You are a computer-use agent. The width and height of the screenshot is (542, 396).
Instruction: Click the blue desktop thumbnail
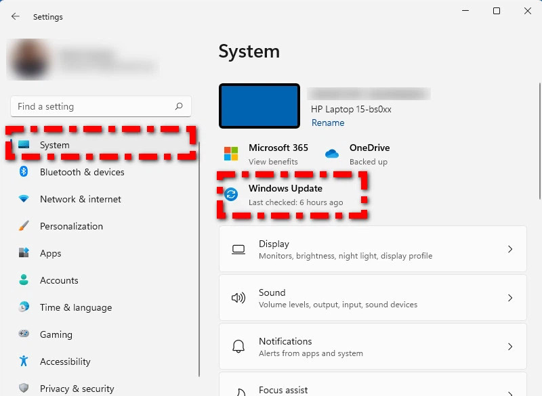click(x=259, y=106)
